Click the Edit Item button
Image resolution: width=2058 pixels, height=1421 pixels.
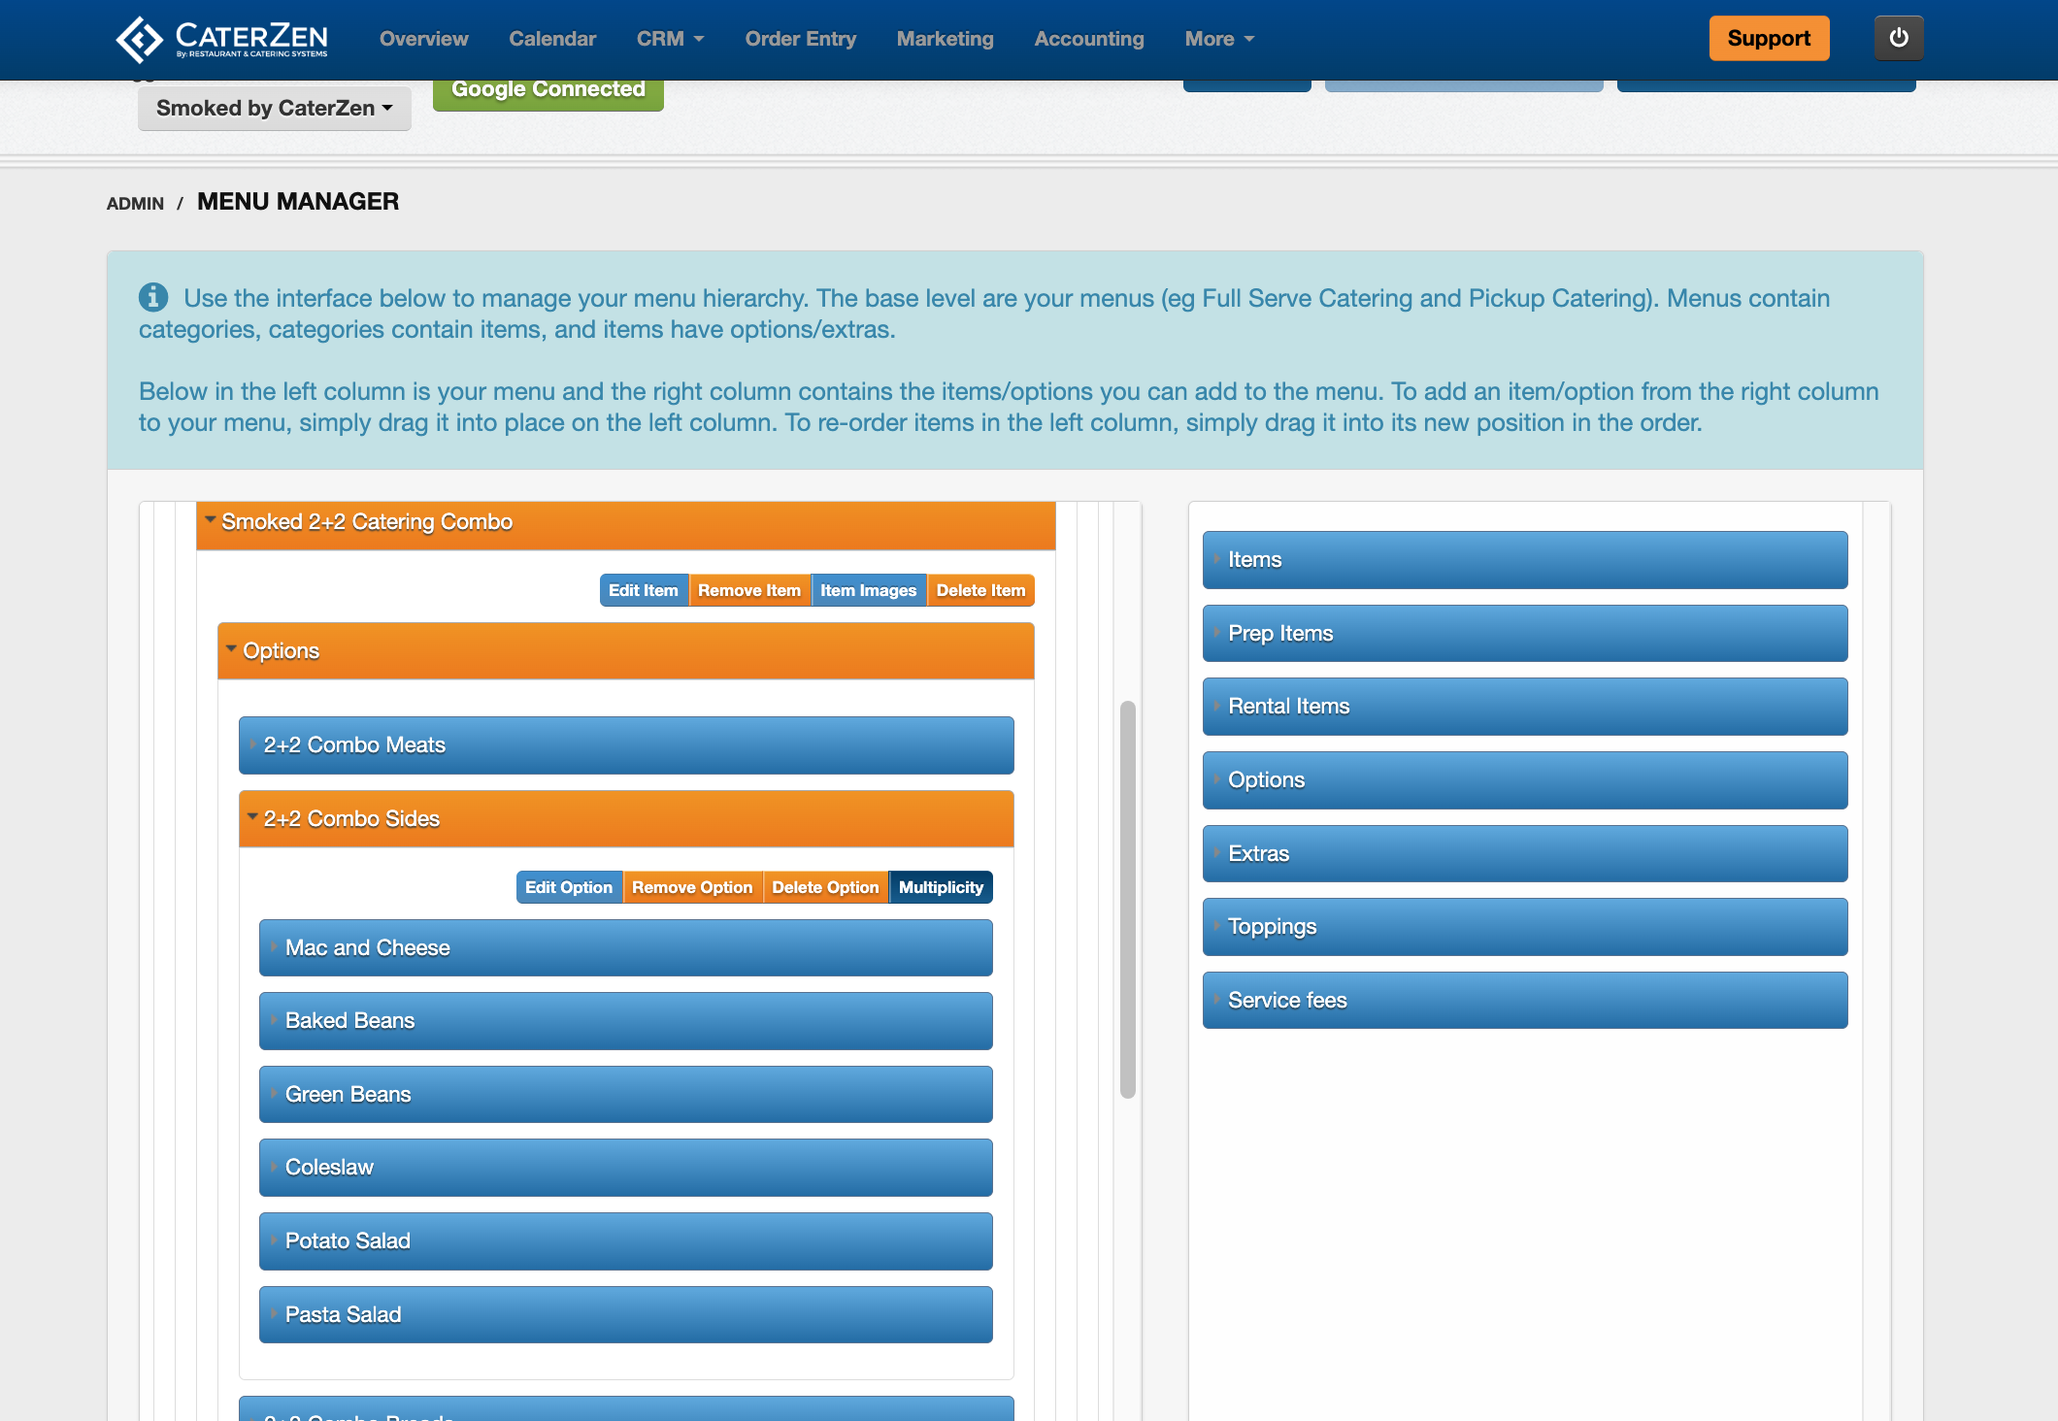(x=643, y=590)
